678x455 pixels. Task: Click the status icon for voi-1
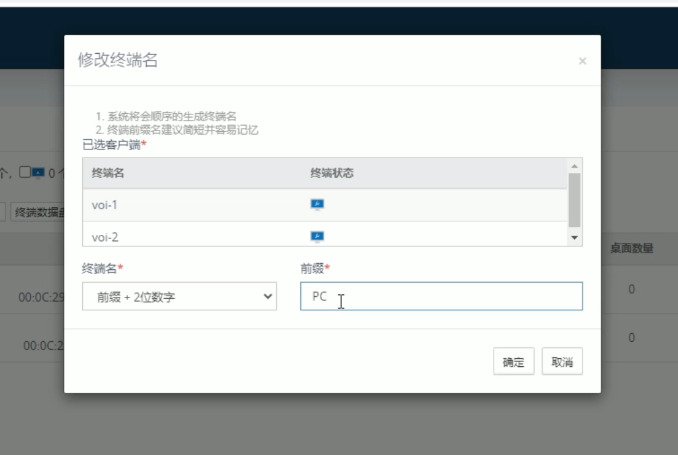[317, 205]
